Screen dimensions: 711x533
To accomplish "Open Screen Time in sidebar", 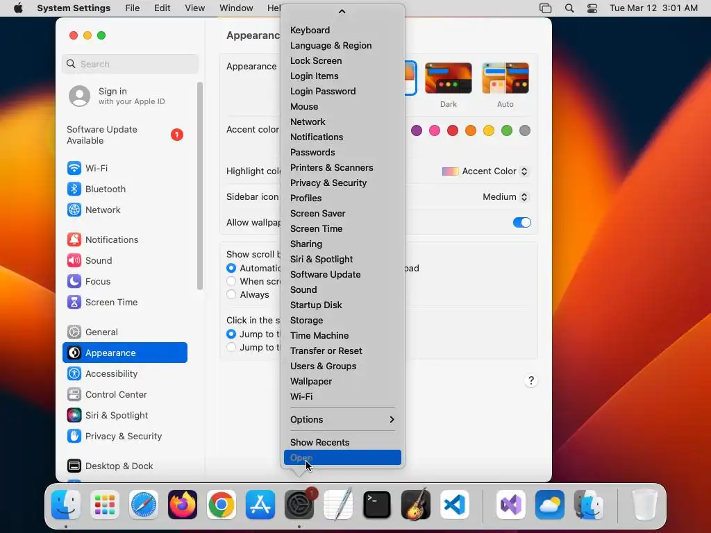I will point(125,303).
